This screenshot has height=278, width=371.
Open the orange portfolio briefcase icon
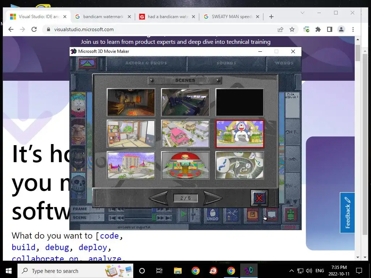coord(253,215)
